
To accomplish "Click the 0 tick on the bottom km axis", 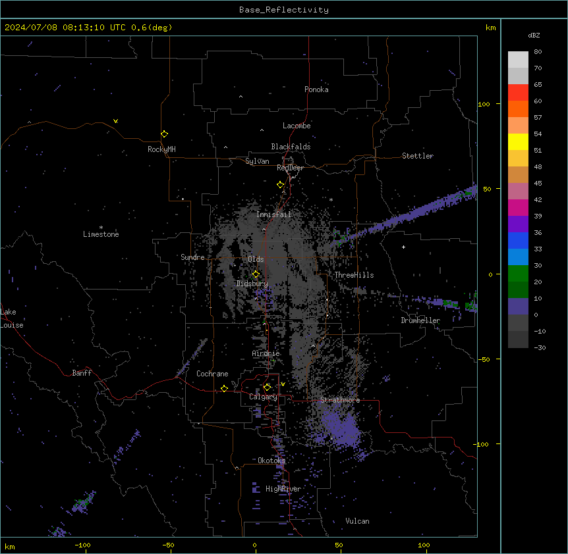I will pos(254,545).
